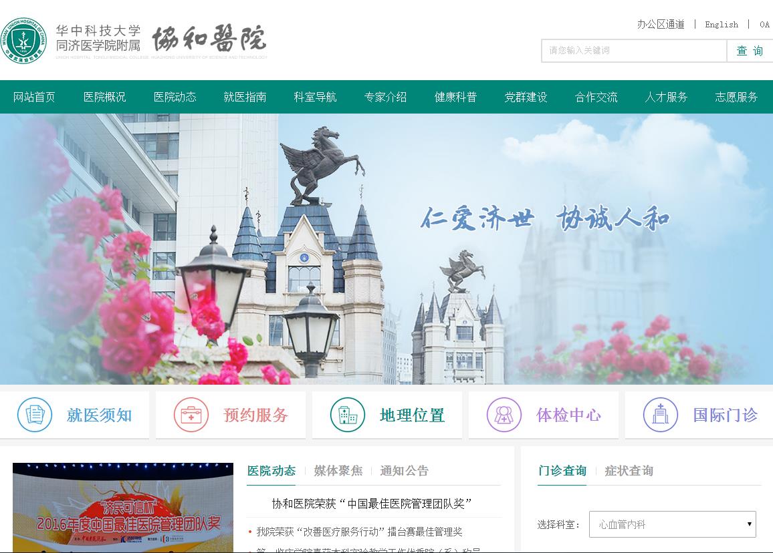Image resolution: width=773 pixels, height=553 pixels.
Task: Open the 合作交流 menu item
Action: coord(596,97)
